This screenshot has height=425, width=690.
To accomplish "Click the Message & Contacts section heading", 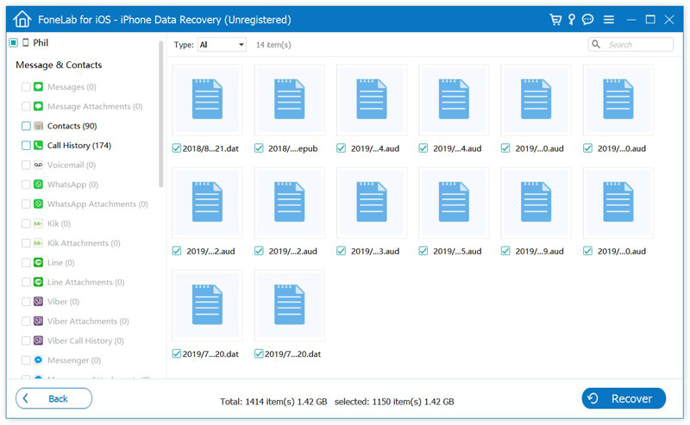I will click(59, 65).
